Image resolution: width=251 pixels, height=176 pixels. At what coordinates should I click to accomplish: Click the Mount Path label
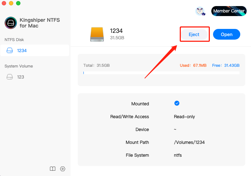click(137, 142)
